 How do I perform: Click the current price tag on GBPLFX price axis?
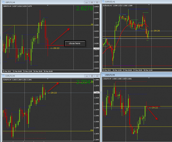click(96, 49)
